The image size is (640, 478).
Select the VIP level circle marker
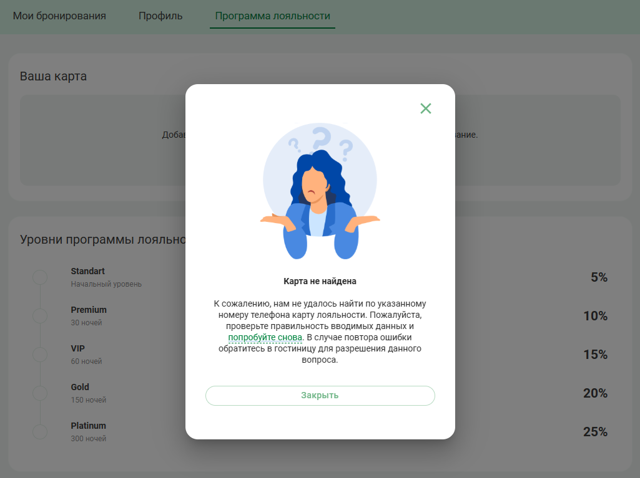(40, 355)
